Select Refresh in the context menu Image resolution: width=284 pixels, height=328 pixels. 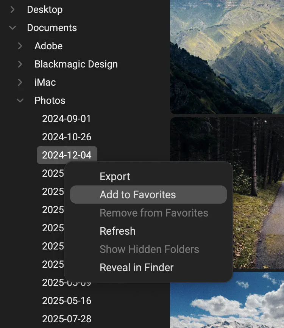[117, 231]
